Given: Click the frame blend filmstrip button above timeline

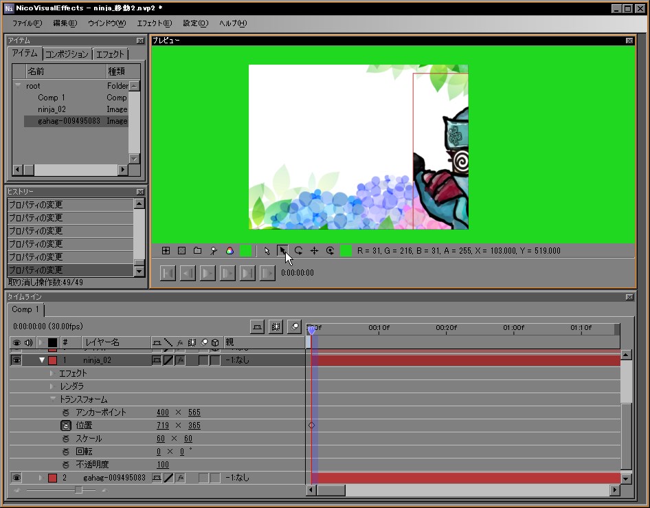Looking at the screenshot, I should (x=276, y=327).
